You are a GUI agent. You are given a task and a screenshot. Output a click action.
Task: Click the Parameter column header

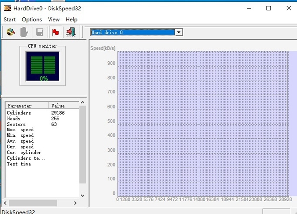coord(27,105)
